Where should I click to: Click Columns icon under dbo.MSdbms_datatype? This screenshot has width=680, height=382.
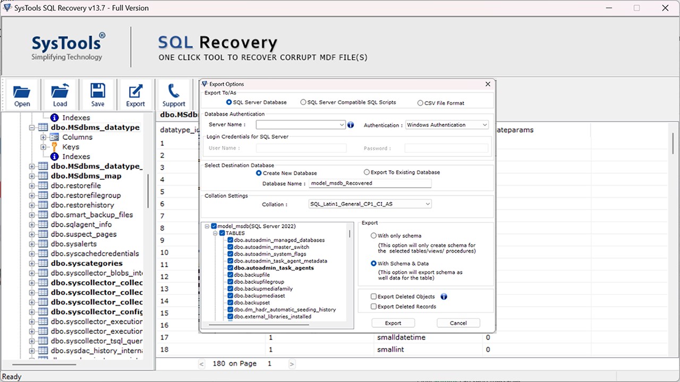pos(54,137)
